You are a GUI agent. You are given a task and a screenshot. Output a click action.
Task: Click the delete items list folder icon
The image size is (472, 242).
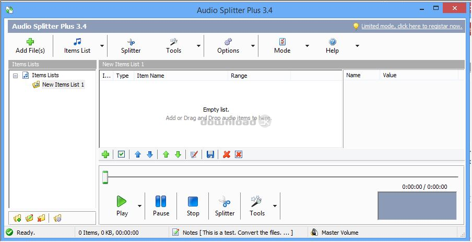click(41, 218)
